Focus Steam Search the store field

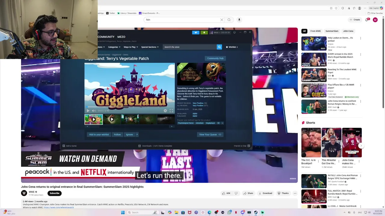tap(189, 47)
